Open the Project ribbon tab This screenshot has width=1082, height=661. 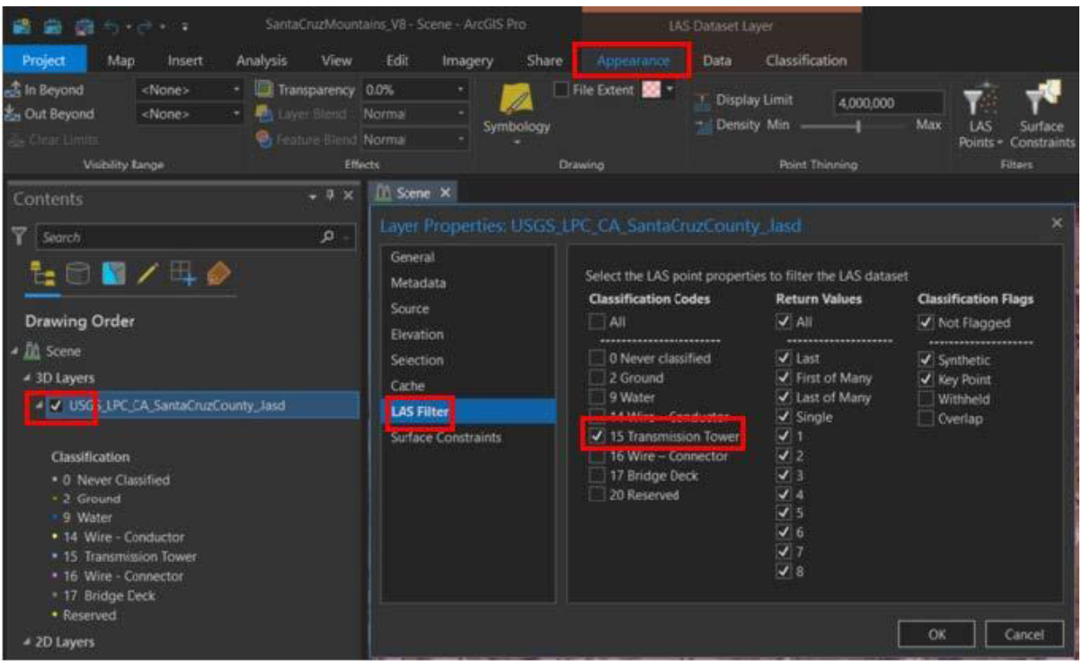pyautogui.click(x=44, y=60)
